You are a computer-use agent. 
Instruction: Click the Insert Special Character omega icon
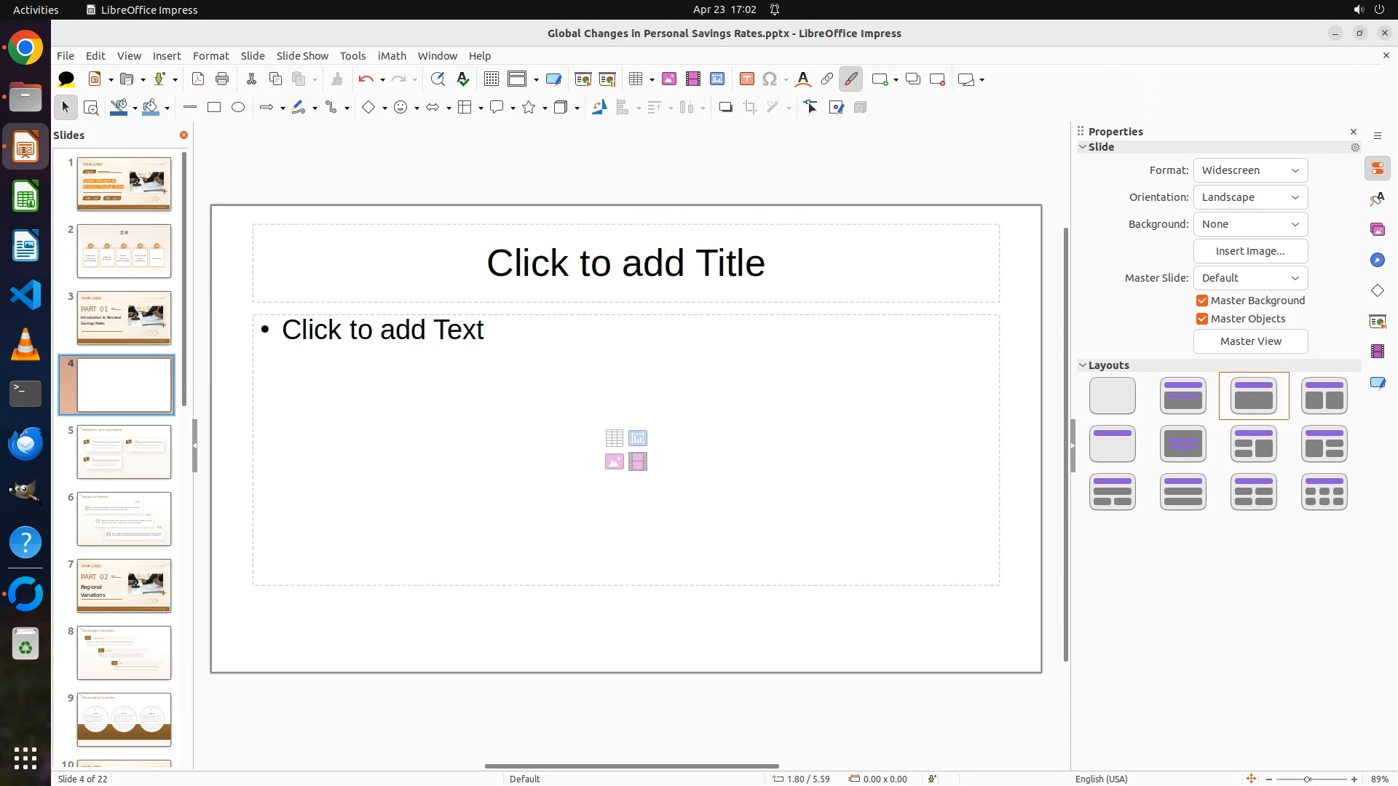tap(769, 79)
